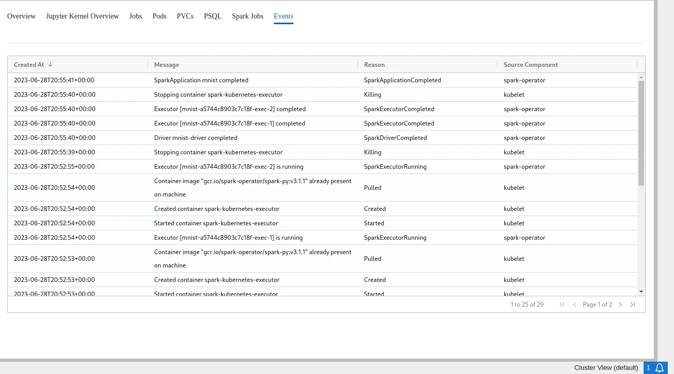This screenshot has height=374, width=674.
Task: Click timestamp 2023-06-28T20:52:55+00:00
Action: (x=55, y=167)
